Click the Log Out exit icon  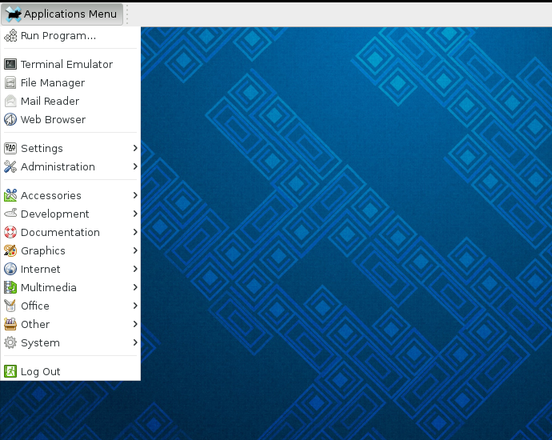(10, 371)
